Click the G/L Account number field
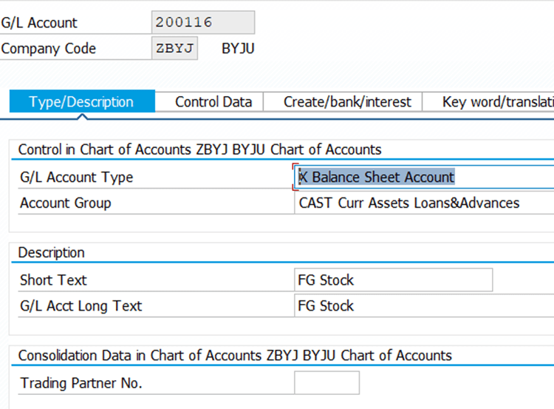Image resolution: width=554 pixels, height=409 pixels. pos(202,22)
